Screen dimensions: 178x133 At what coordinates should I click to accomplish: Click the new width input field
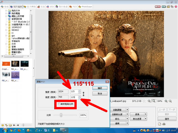click(x=74, y=91)
